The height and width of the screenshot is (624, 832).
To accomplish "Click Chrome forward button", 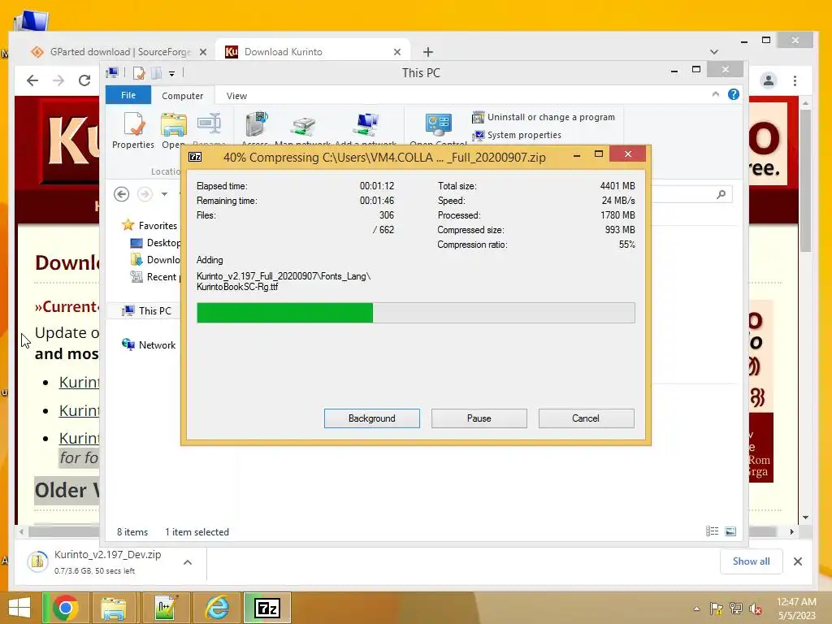I will (58, 80).
